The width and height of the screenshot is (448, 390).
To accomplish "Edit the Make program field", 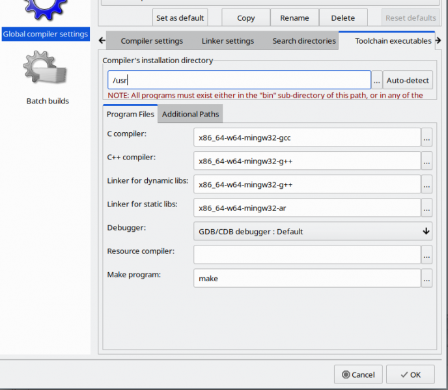I will [307, 278].
